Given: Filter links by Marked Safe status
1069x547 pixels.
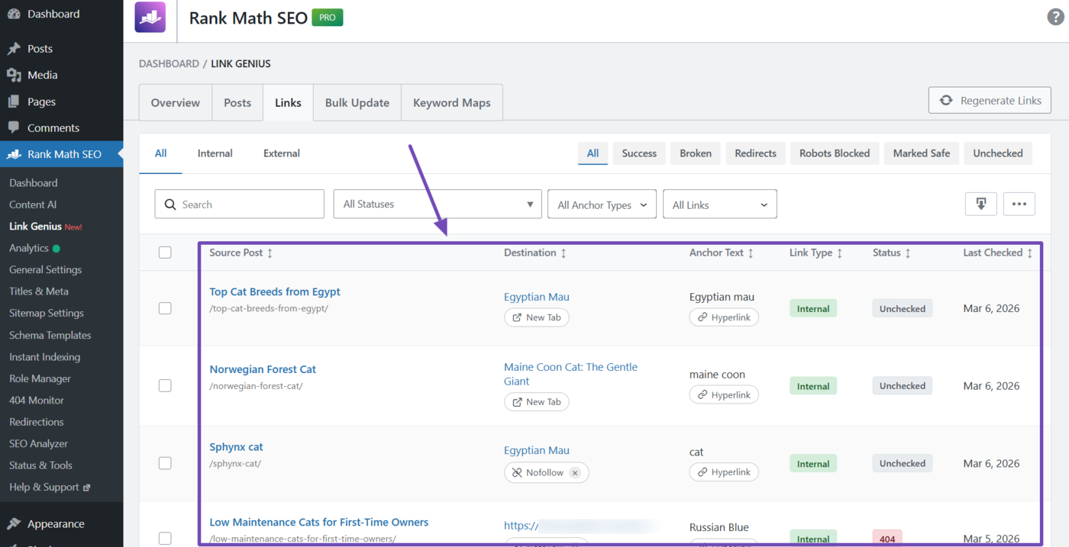Looking at the screenshot, I should (x=922, y=153).
